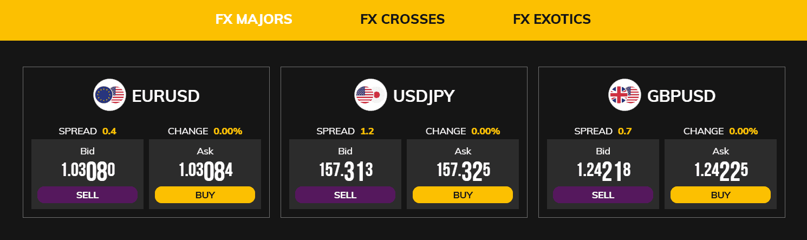Click the EURUSD currency pair flag icon

click(109, 95)
